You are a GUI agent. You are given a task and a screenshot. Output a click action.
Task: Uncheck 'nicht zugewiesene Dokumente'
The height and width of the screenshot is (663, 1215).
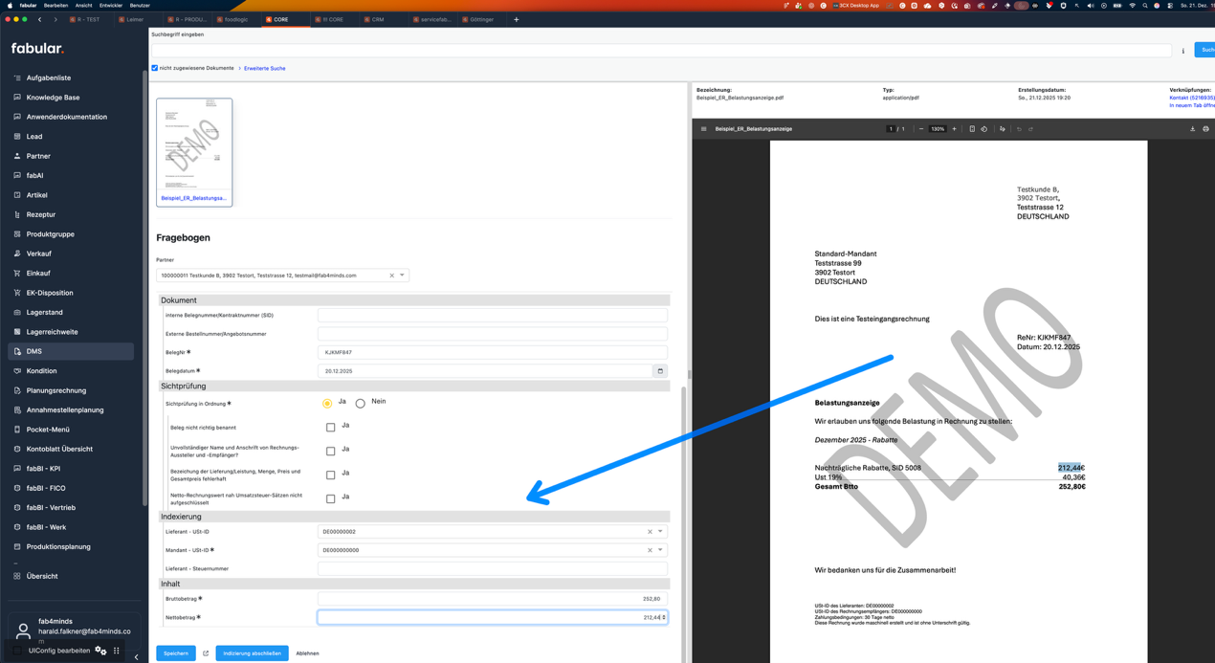[154, 68]
